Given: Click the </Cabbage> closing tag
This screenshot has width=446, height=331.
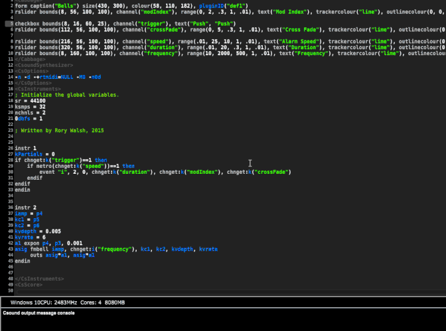Looking at the screenshot, I should [30, 59].
